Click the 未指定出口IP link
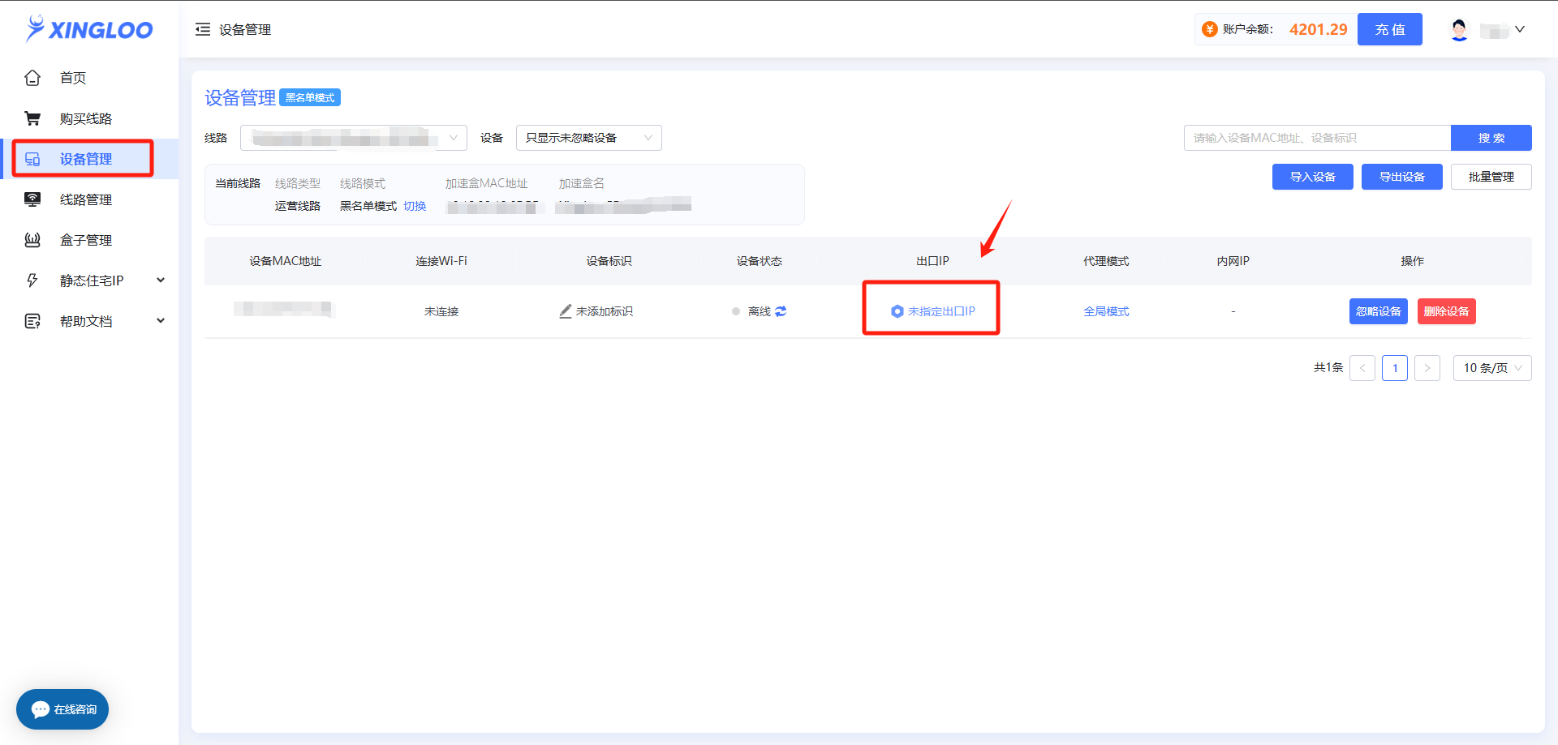Screen dimensions: 1558x745 click(x=941, y=311)
